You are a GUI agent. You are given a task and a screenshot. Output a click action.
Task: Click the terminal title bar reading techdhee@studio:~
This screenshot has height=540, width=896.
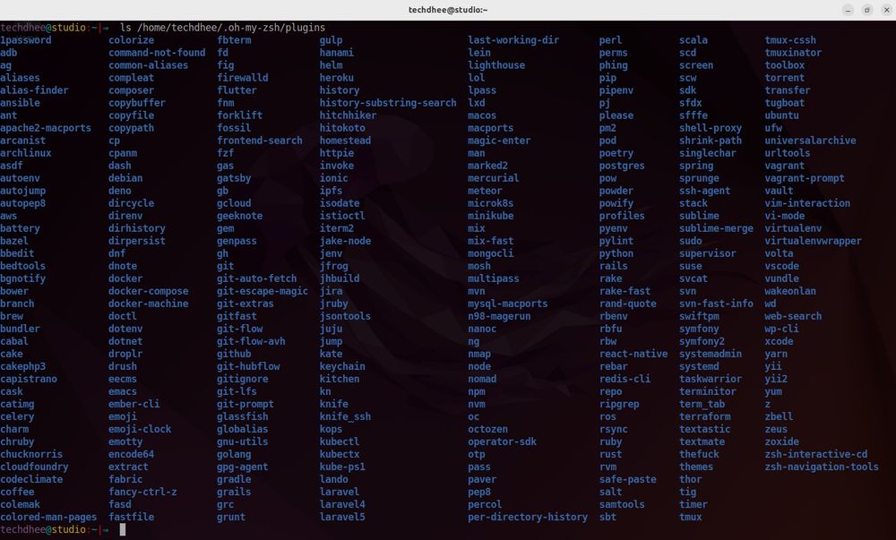448,7
